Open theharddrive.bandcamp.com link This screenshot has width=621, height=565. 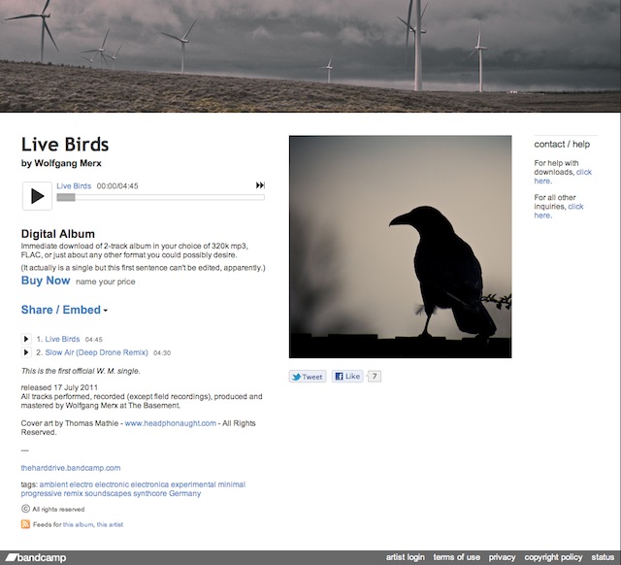point(71,468)
